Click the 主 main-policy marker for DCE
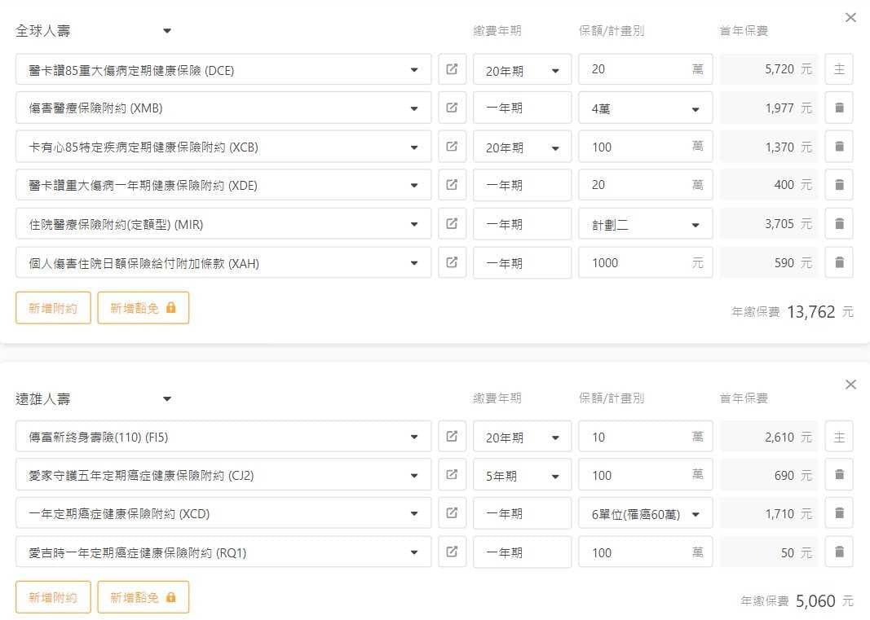 [839, 69]
